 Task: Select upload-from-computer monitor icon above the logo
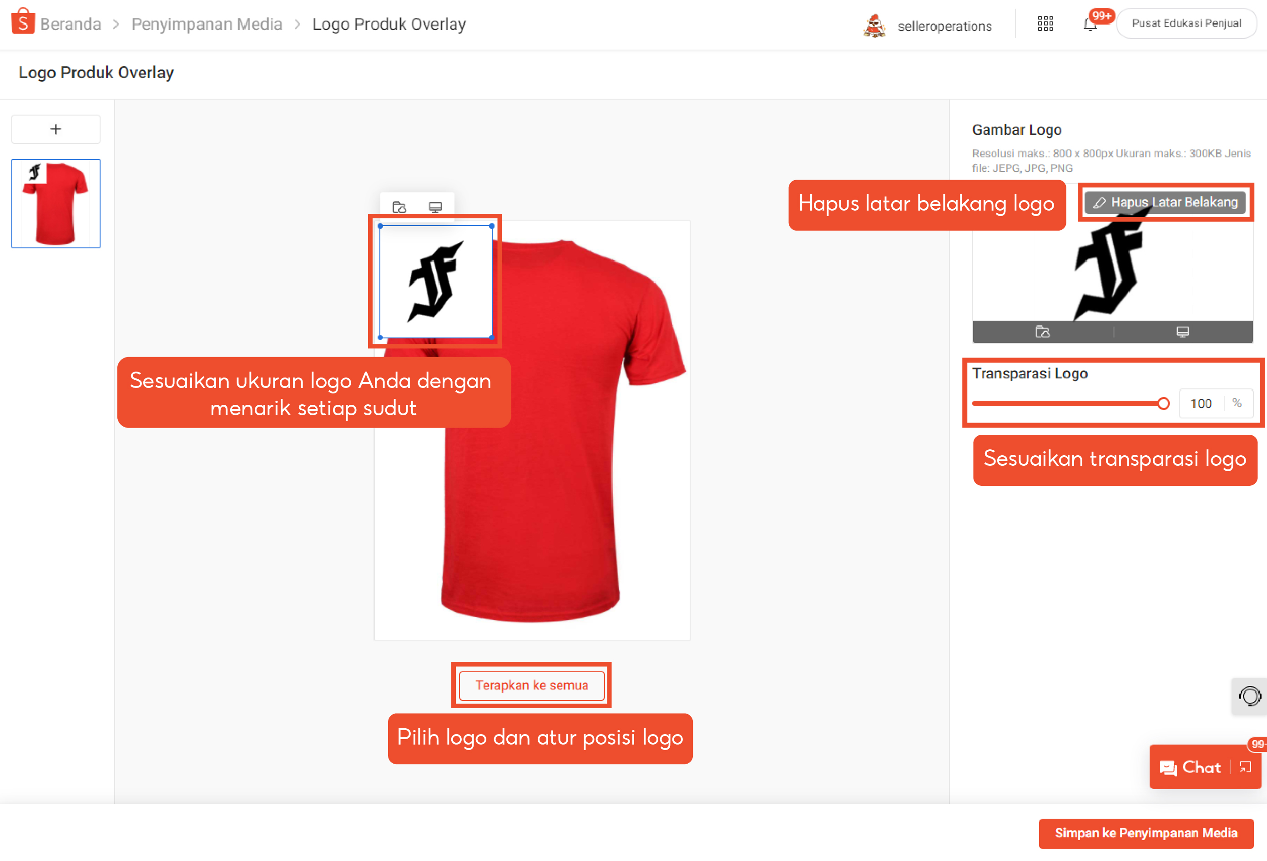click(x=434, y=206)
